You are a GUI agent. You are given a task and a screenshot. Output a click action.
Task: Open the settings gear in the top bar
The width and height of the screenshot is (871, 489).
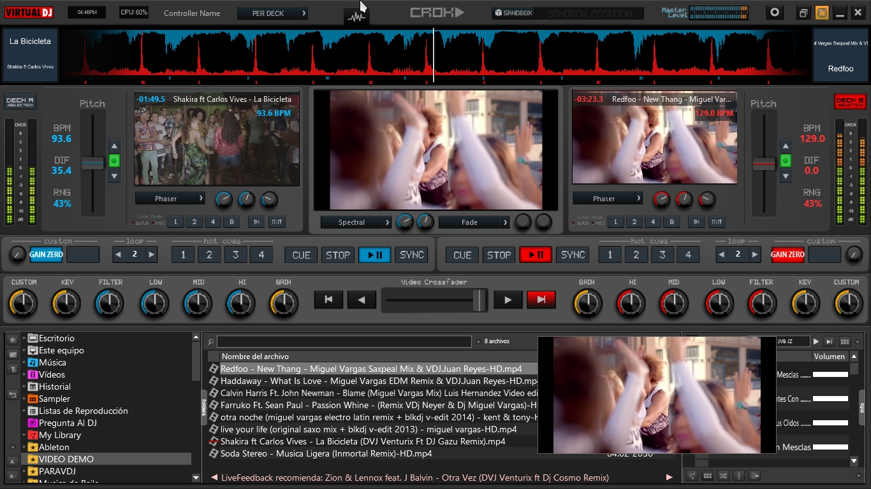[775, 13]
